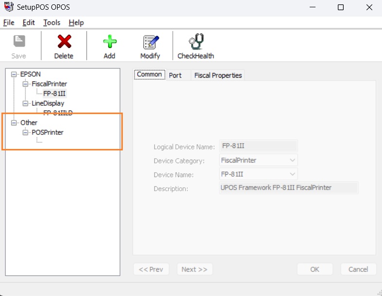Click the SetupPOS app icon in title bar

click(x=9, y=7)
